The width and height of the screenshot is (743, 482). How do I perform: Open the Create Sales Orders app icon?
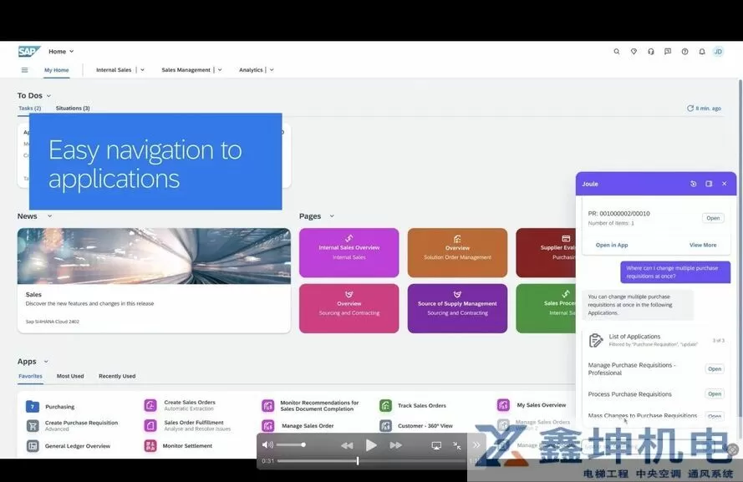click(x=150, y=405)
